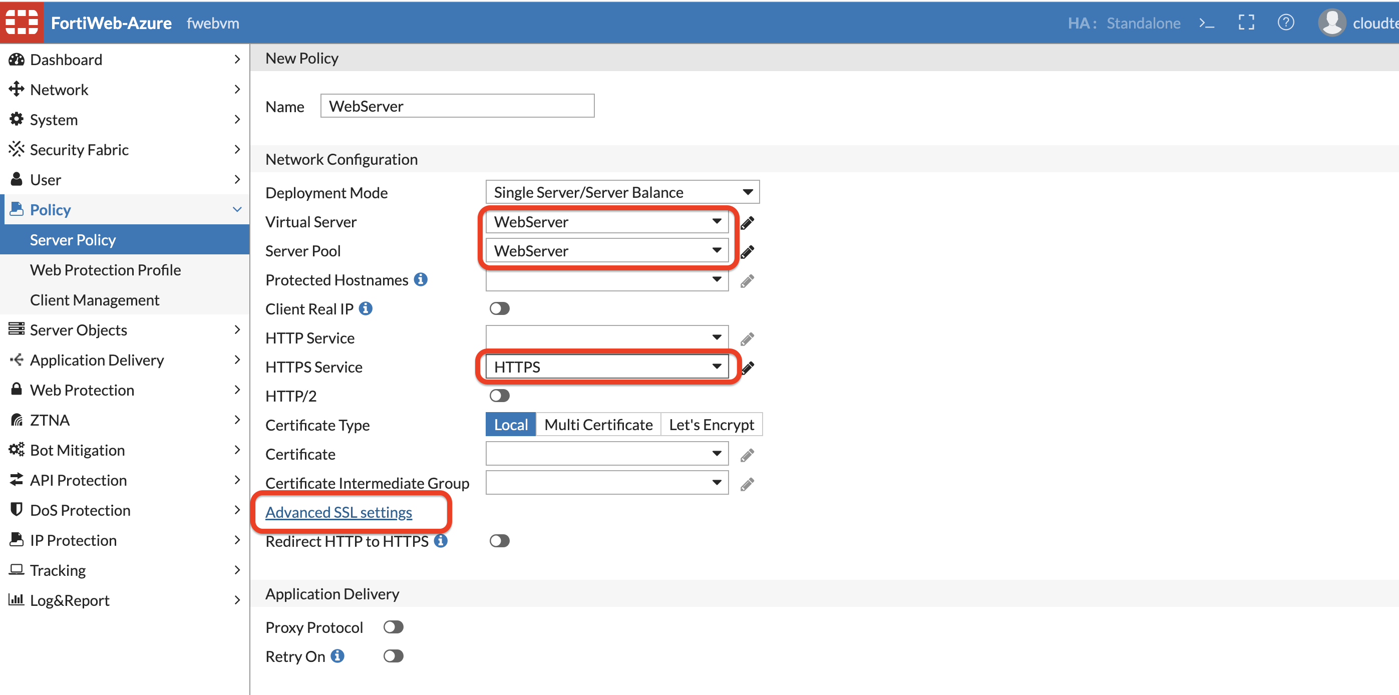The height and width of the screenshot is (695, 1399).
Task: Click the IP Protection icon
Action: click(x=17, y=539)
